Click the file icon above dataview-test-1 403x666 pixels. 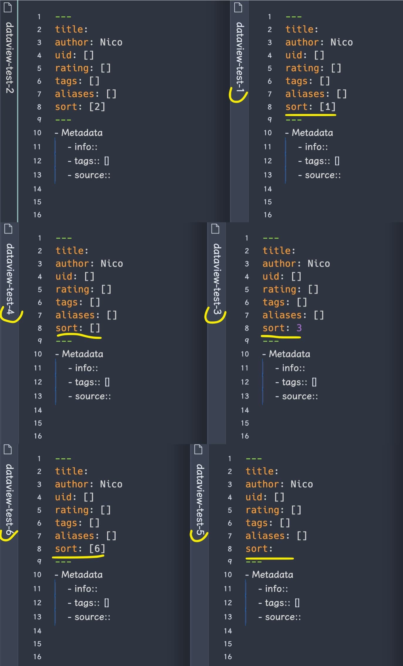pos(238,8)
